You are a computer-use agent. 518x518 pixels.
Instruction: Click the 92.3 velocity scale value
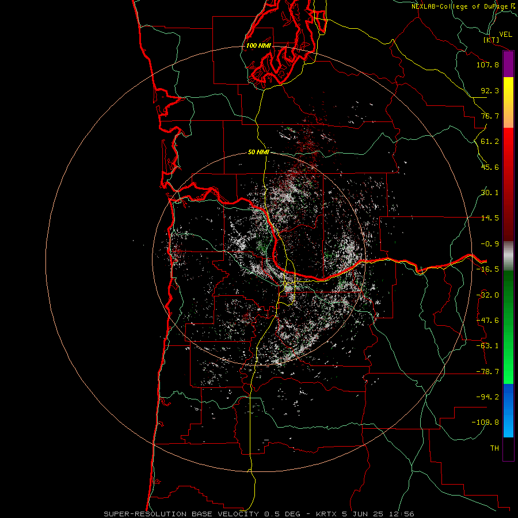[490, 90]
